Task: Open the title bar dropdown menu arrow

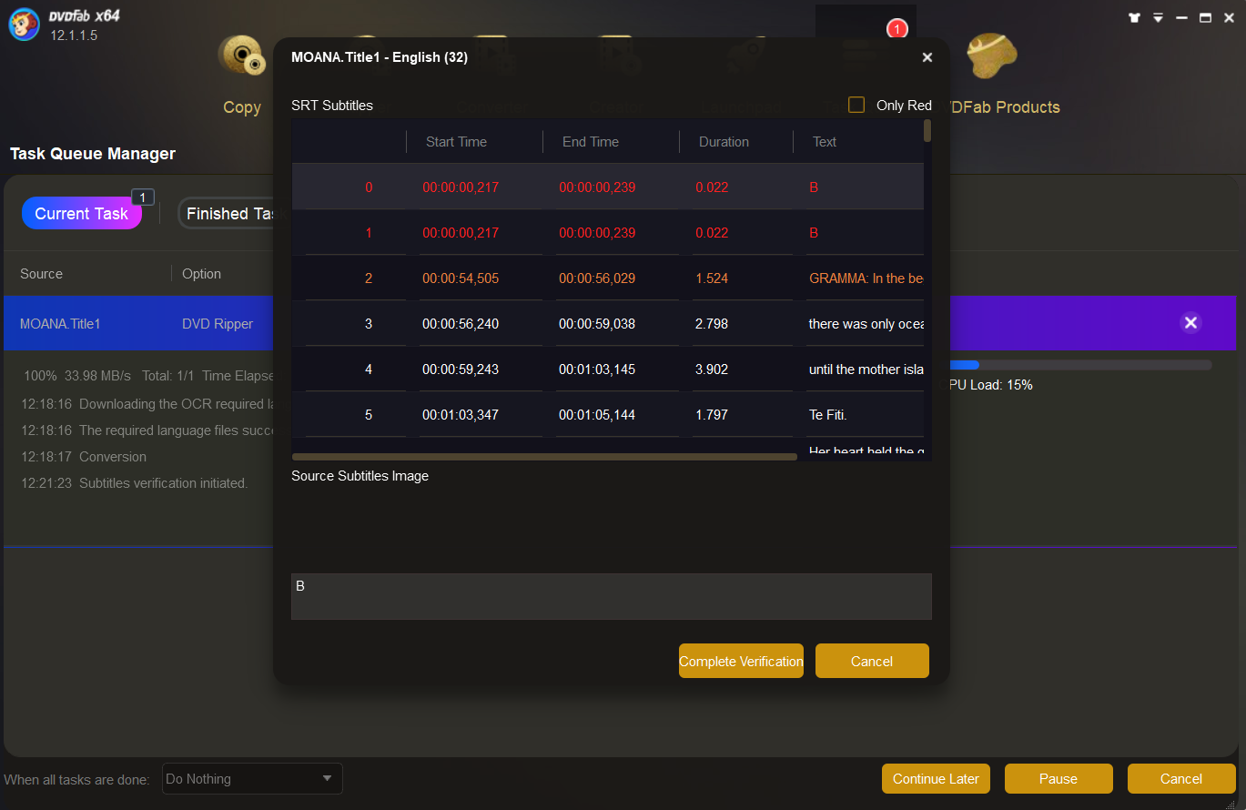Action: pos(1158,17)
